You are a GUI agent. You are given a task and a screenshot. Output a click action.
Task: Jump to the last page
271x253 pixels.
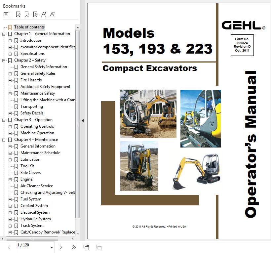[73, 247]
